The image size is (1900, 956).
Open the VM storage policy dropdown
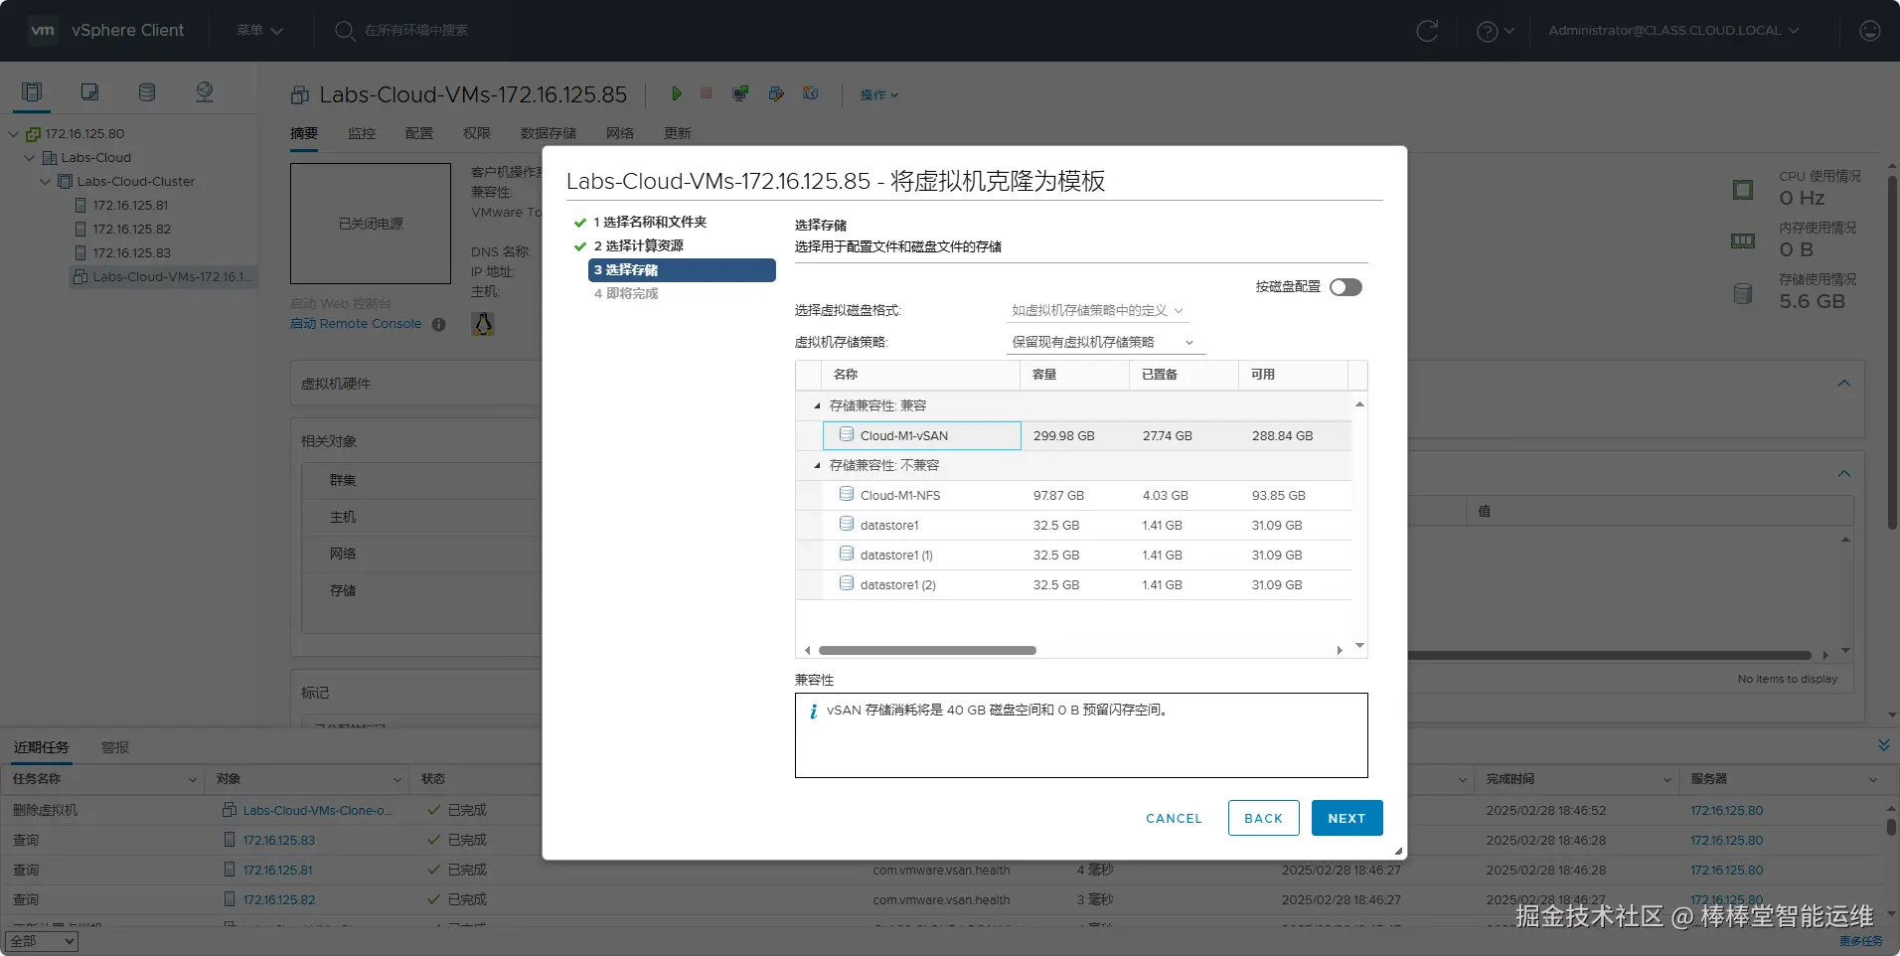1105,342
